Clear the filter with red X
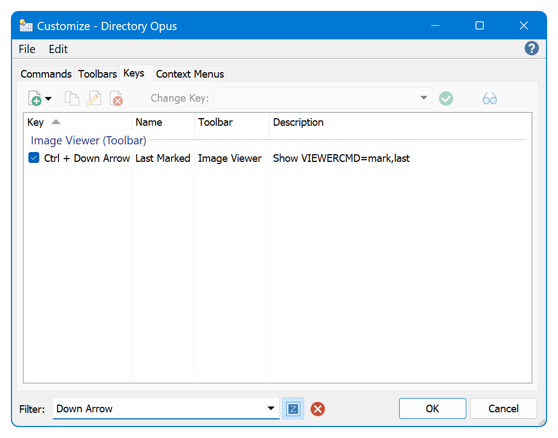 pyautogui.click(x=318, y=409)
